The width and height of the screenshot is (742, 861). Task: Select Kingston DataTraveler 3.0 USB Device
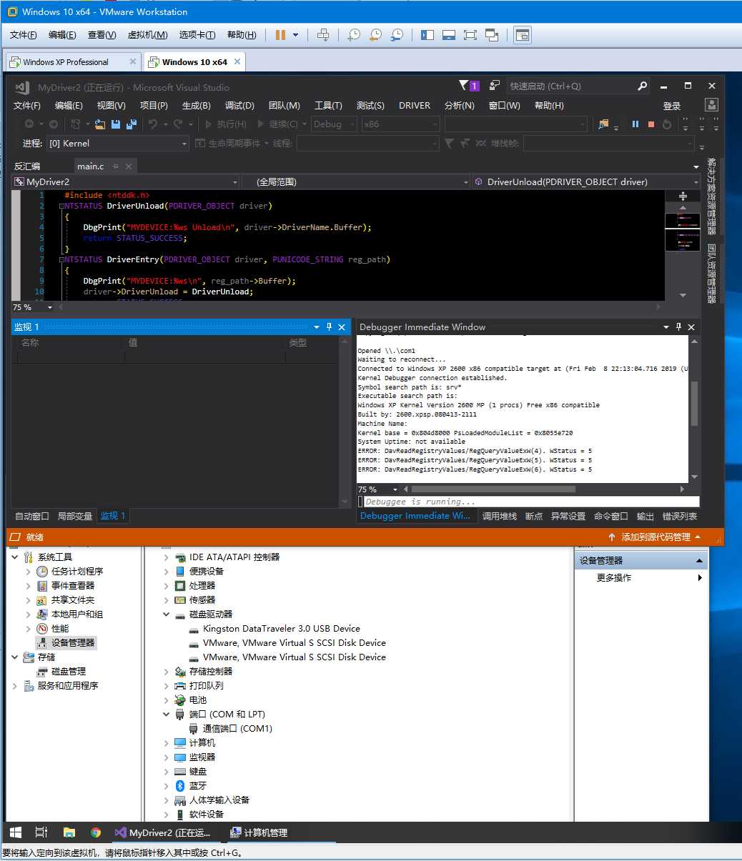[281, 629]
